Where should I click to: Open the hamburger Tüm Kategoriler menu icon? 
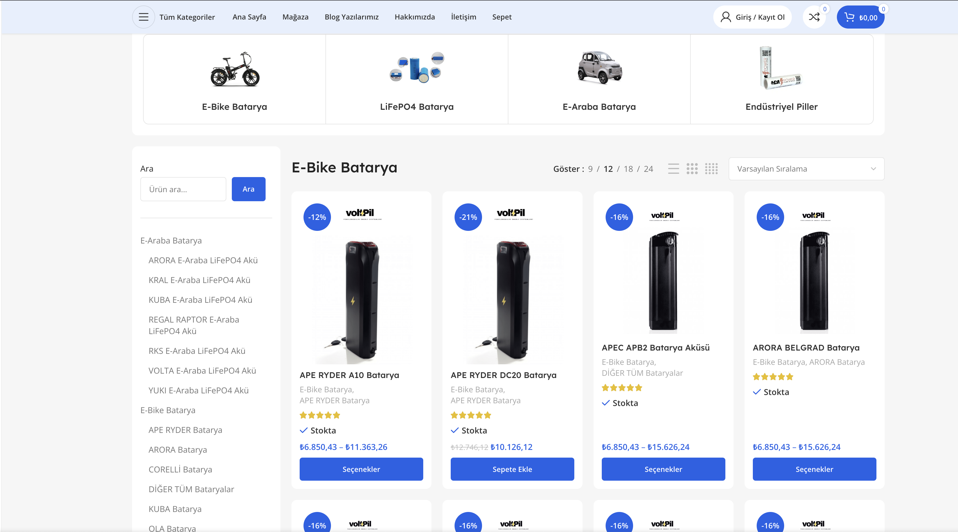(x=144, y=17)
